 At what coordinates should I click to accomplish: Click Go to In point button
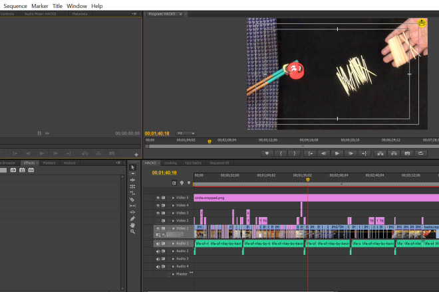pyautogui.click(x=311, y=153)
